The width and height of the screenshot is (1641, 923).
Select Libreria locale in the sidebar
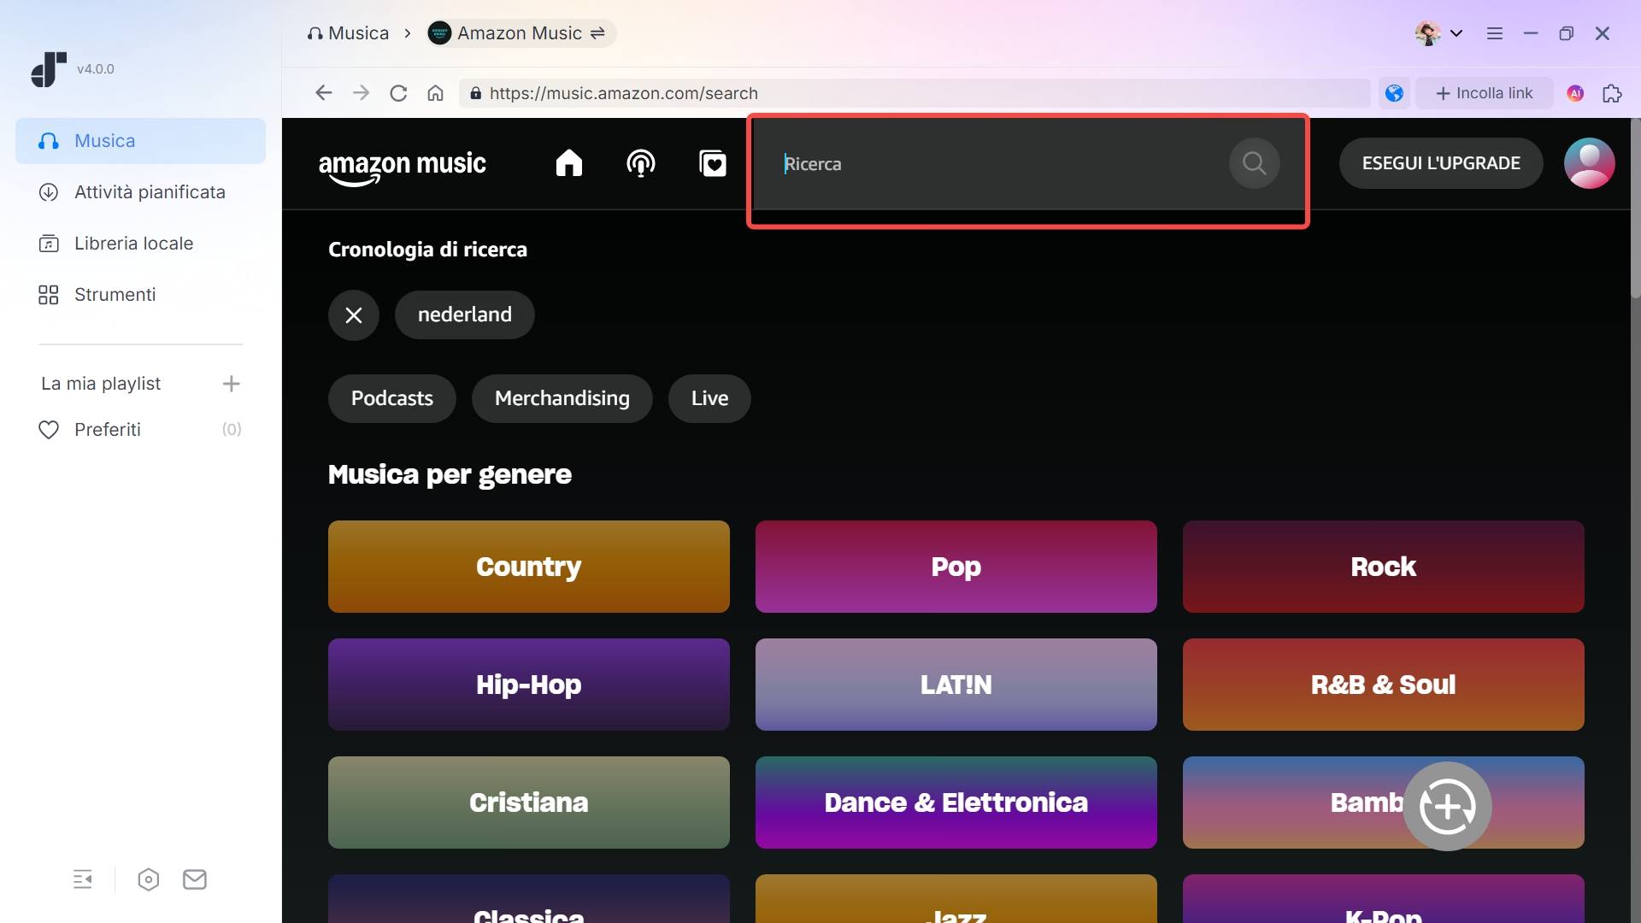point(133,243)
